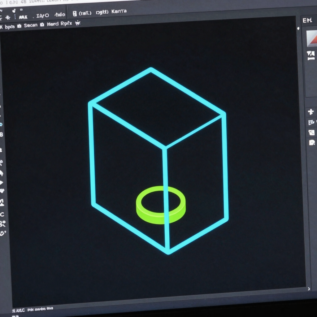Click the tag-shaped icon in right panel
This screenshot has width=317, height=317.
(311, 132)
